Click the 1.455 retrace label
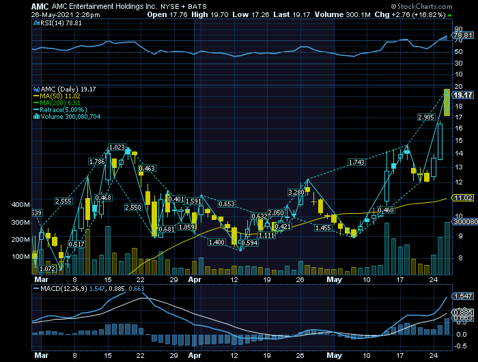478x362 pixels. pos(323,228)
